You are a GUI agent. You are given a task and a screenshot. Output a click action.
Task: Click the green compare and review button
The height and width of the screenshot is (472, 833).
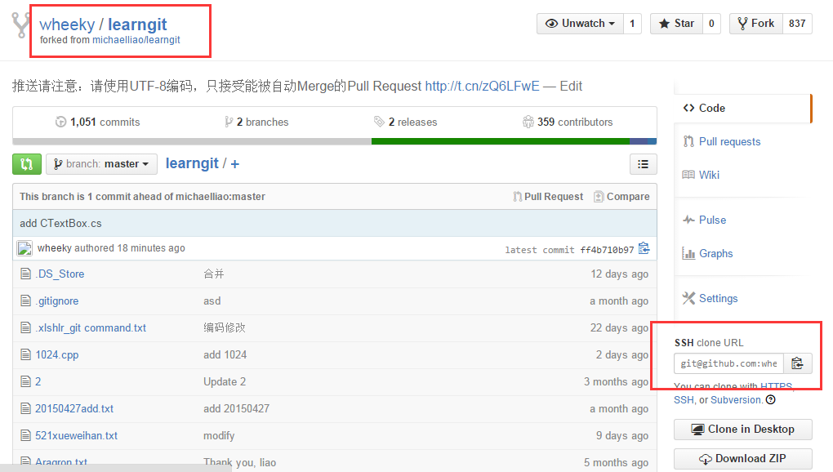[x=27, y=164]
